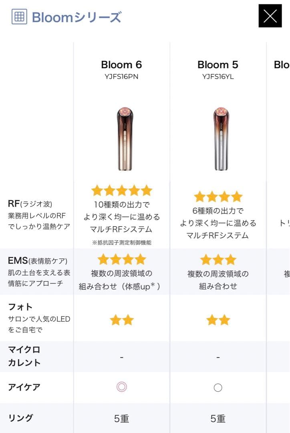Viewport: 290px width, 433px height.
Task: Click the table grid icon beside Bloomシリーズ
Action: (19, 17)
